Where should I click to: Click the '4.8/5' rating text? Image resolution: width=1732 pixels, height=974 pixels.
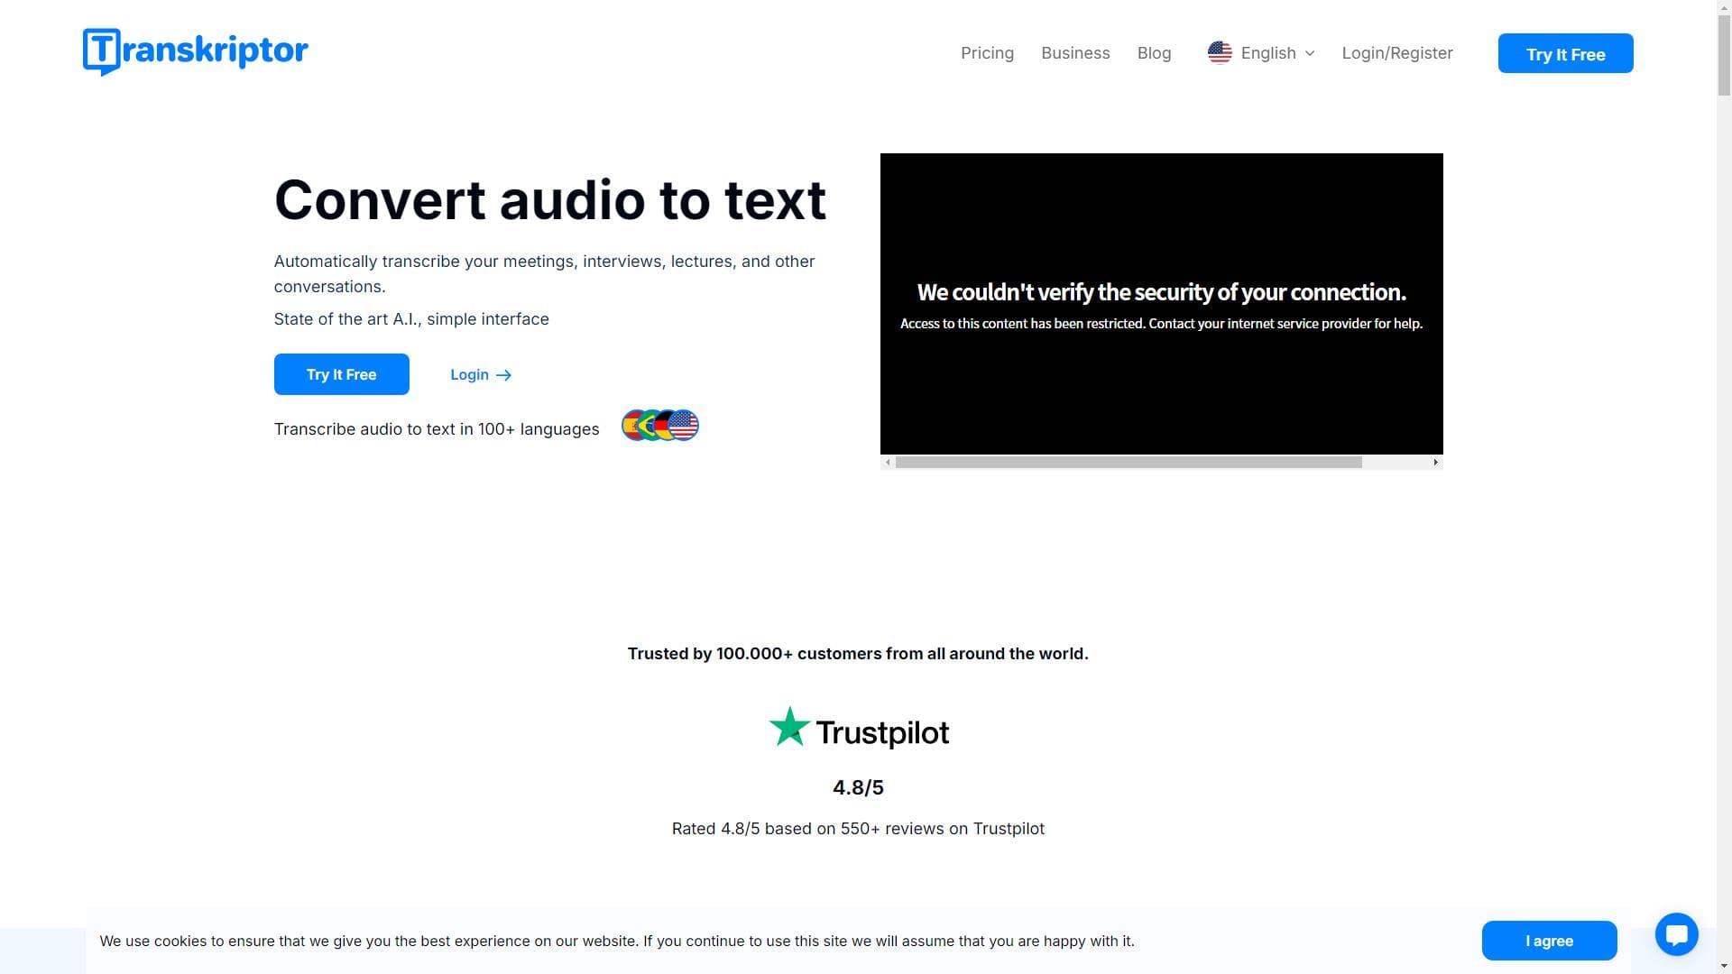pos(858,787)
